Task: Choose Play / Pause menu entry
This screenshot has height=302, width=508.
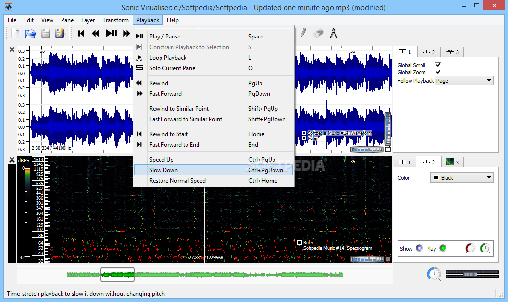Action: coord(213,36)
